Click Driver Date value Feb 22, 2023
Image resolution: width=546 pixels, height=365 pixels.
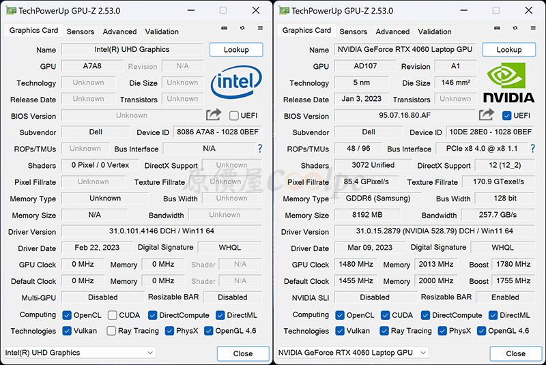click(x=97, y=248)
